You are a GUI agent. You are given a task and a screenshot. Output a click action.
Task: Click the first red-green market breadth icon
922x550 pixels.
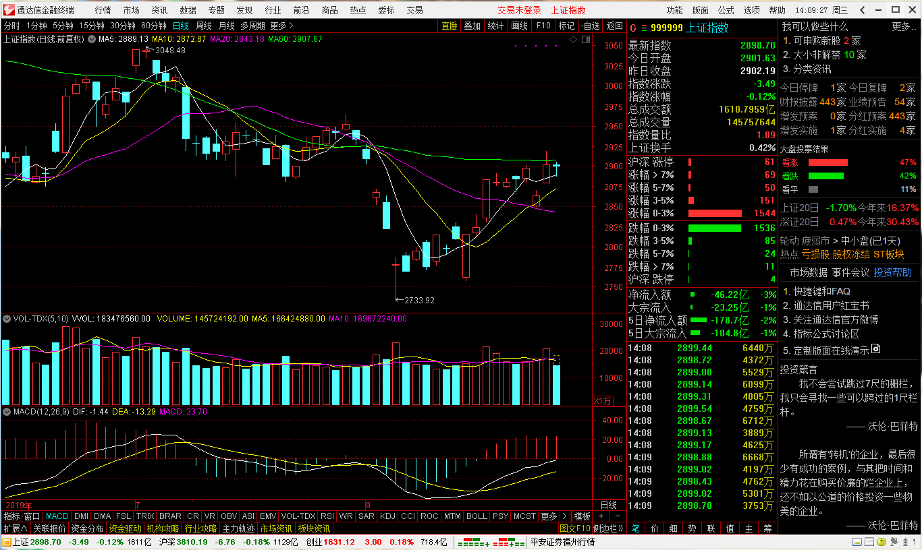pos(472,542)
